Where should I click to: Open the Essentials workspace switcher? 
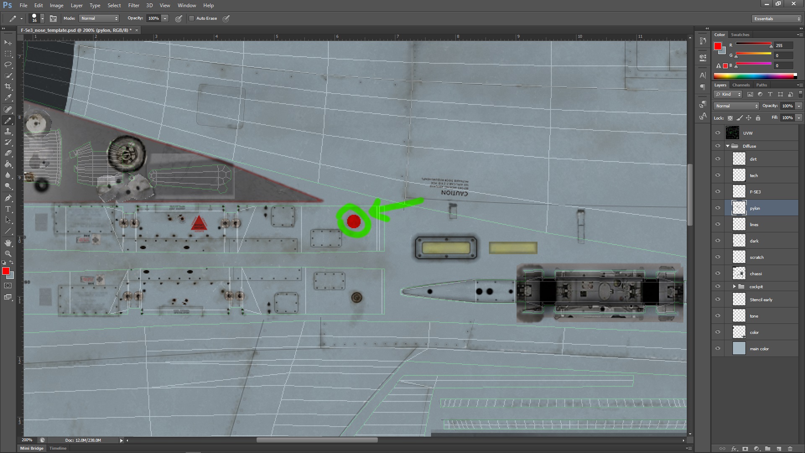pos(776,19)
